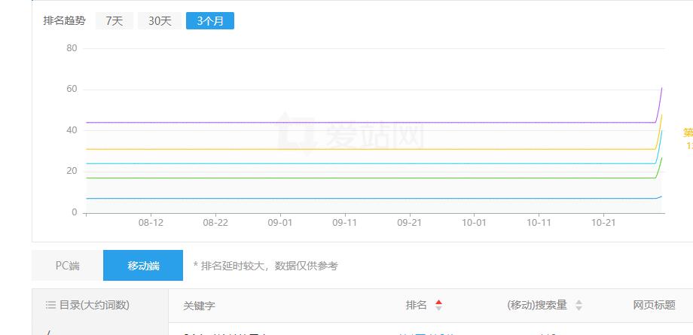Click the blue bottom trend line at 09-21
This screenshot has width=693, height=335.
click(410, 199)
